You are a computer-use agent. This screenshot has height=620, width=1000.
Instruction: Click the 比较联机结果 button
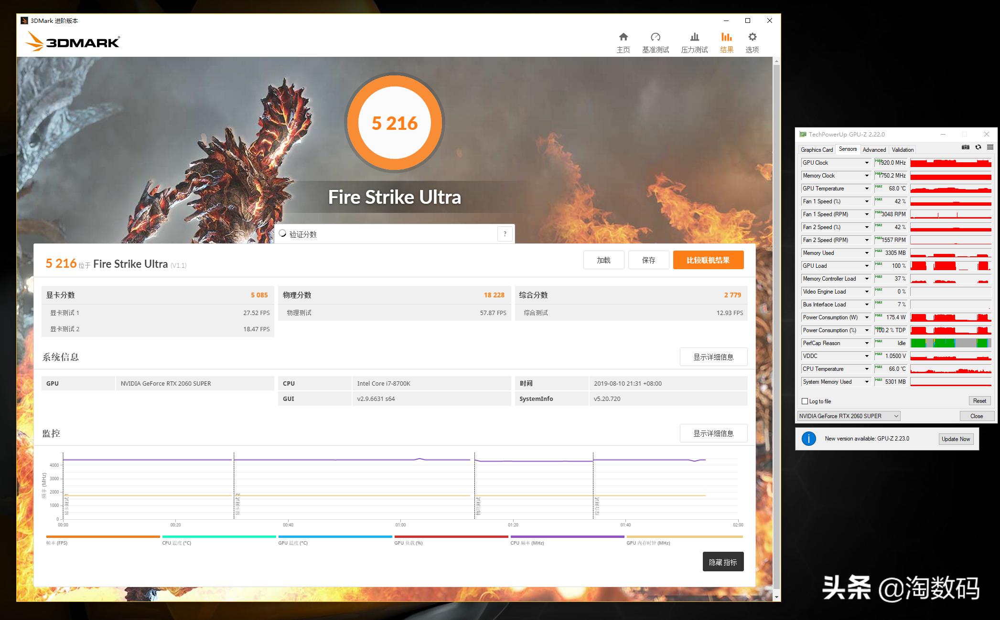coord(708,260)
